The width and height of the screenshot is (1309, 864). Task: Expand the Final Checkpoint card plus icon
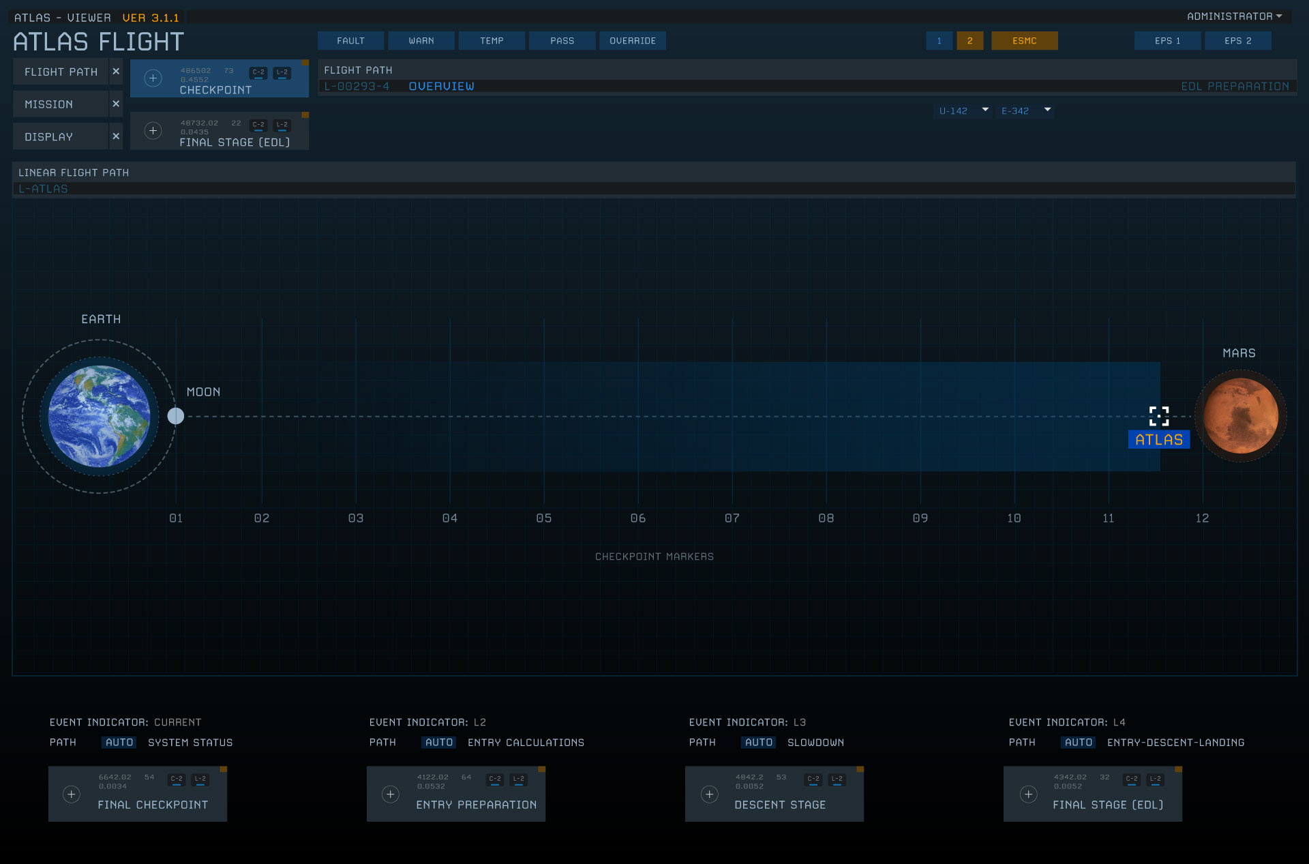72,794
